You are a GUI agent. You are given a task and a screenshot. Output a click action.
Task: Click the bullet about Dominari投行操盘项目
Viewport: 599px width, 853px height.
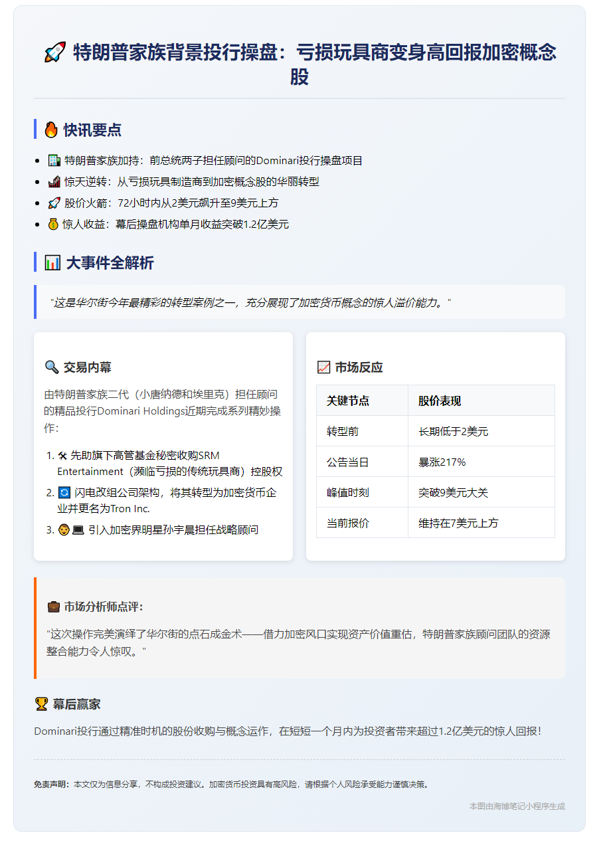(x=205, y=161)
